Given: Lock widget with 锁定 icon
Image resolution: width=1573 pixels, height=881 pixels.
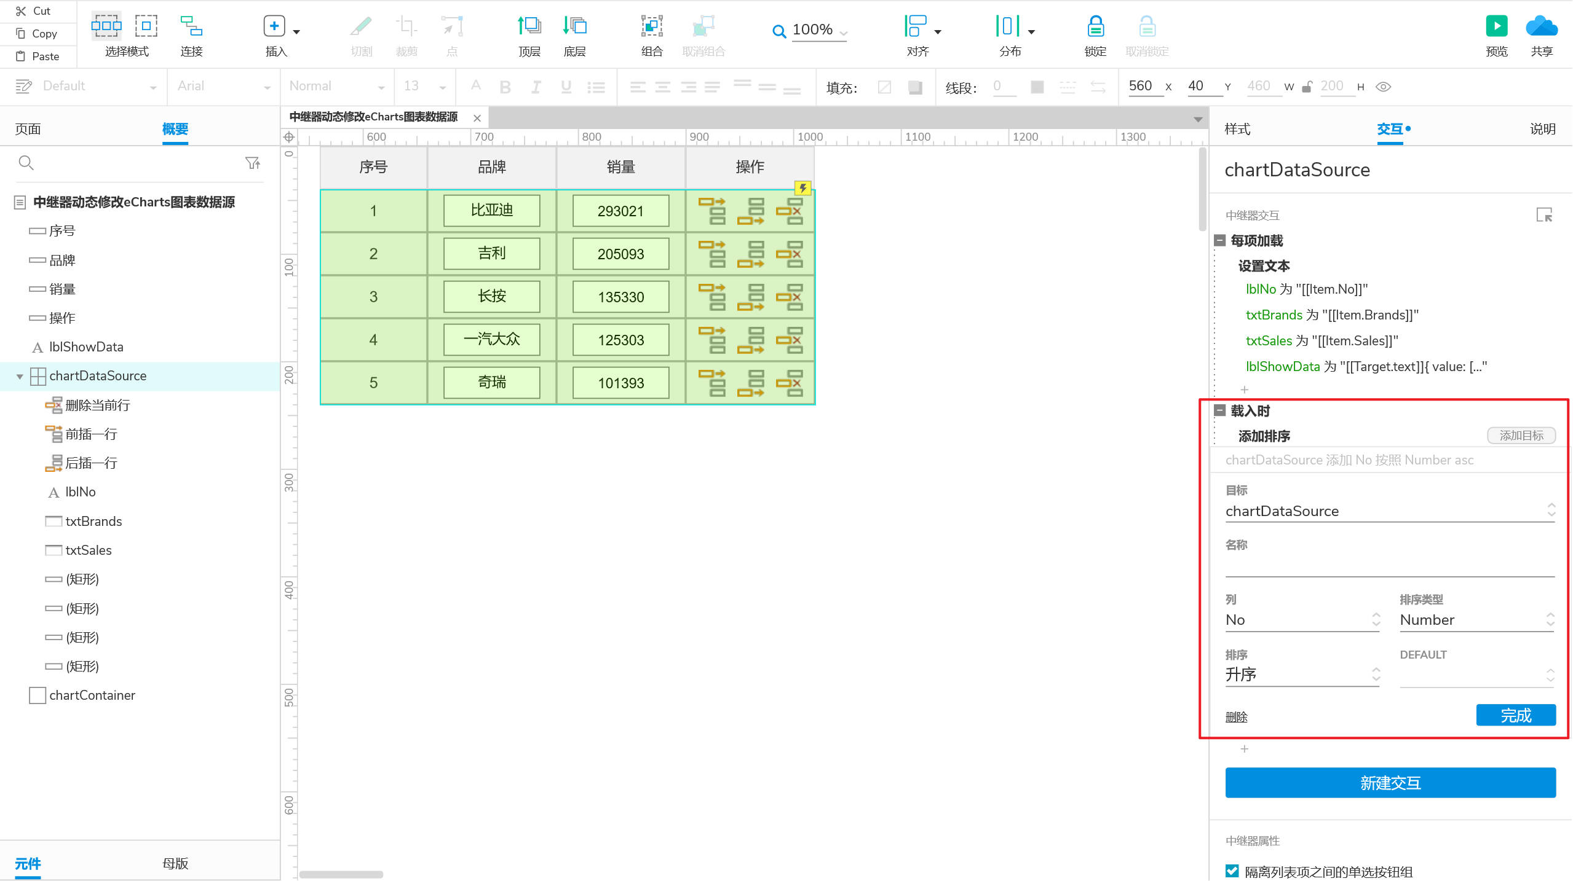Looking at the screenshot, I should point(1096,26).
